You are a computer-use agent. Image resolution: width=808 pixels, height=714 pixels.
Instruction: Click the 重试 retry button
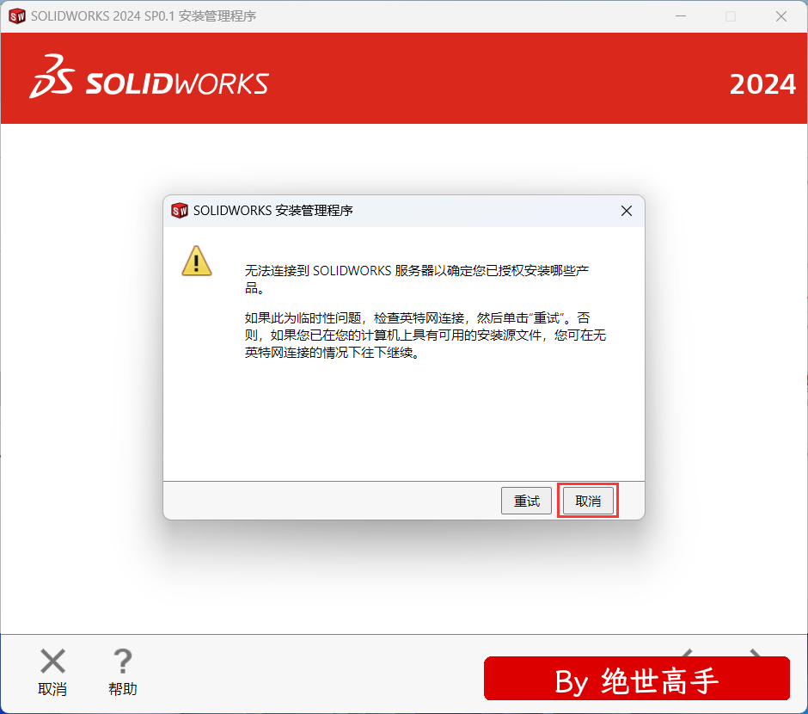tap(526, 501)
